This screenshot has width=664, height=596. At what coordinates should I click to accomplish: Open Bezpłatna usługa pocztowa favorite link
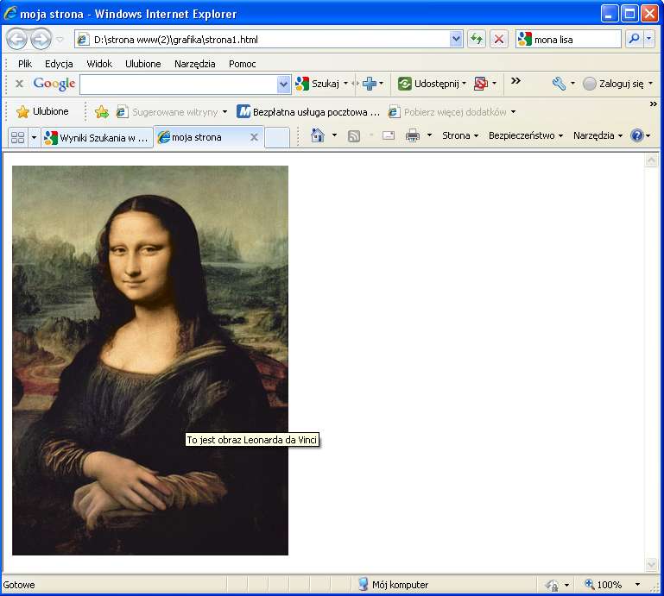(308, 111)
